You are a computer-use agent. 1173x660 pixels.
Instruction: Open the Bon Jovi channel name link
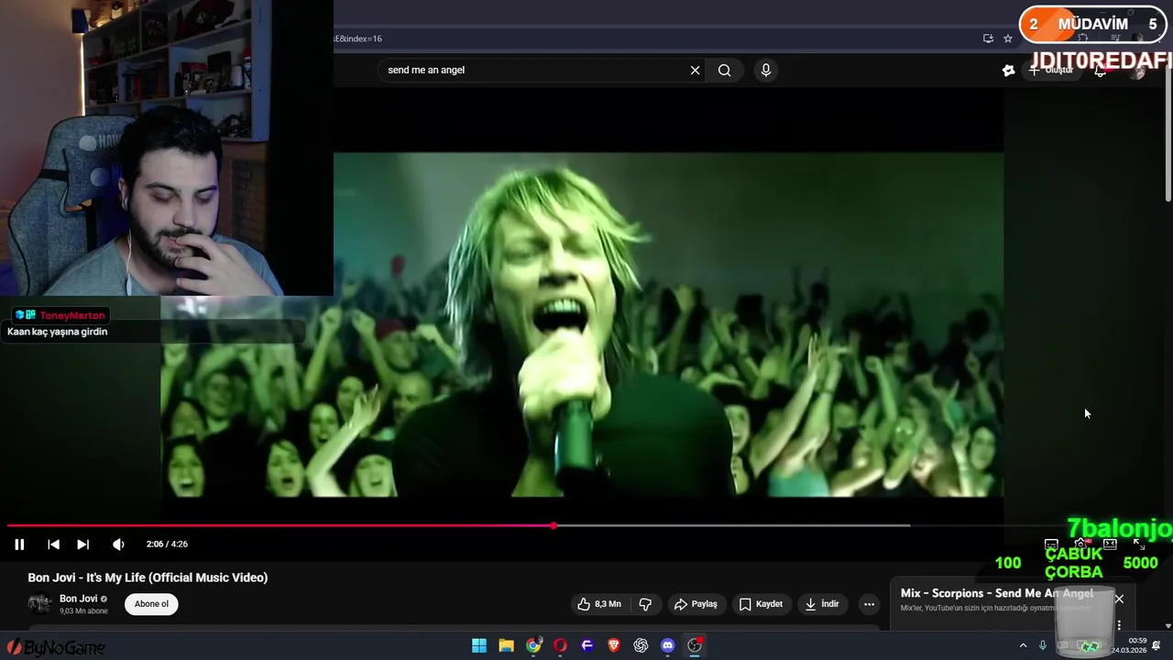[78, 599]
